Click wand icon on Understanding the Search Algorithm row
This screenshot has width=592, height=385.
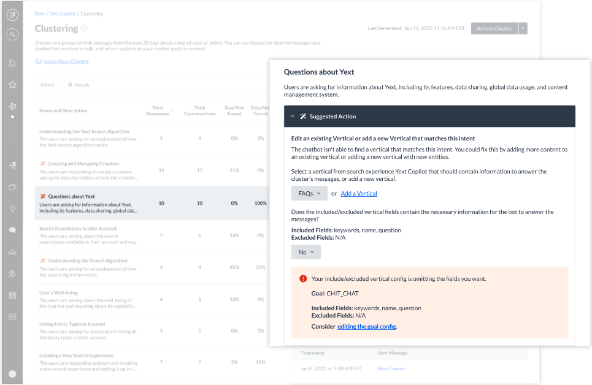click(43, 261)
